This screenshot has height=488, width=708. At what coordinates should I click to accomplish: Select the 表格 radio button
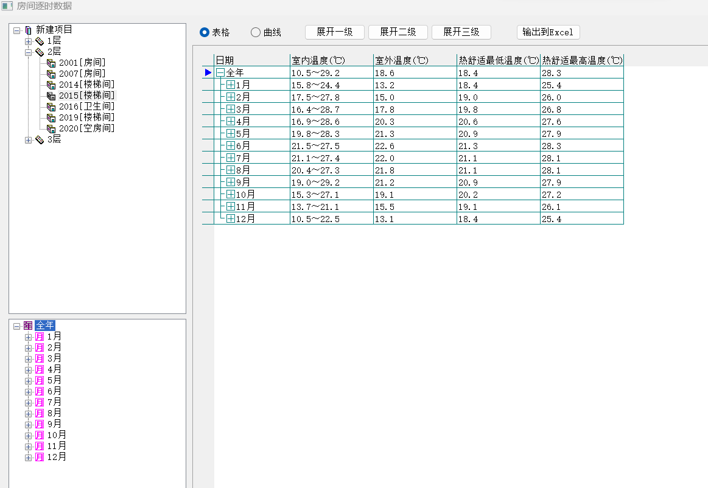point(205,32)
